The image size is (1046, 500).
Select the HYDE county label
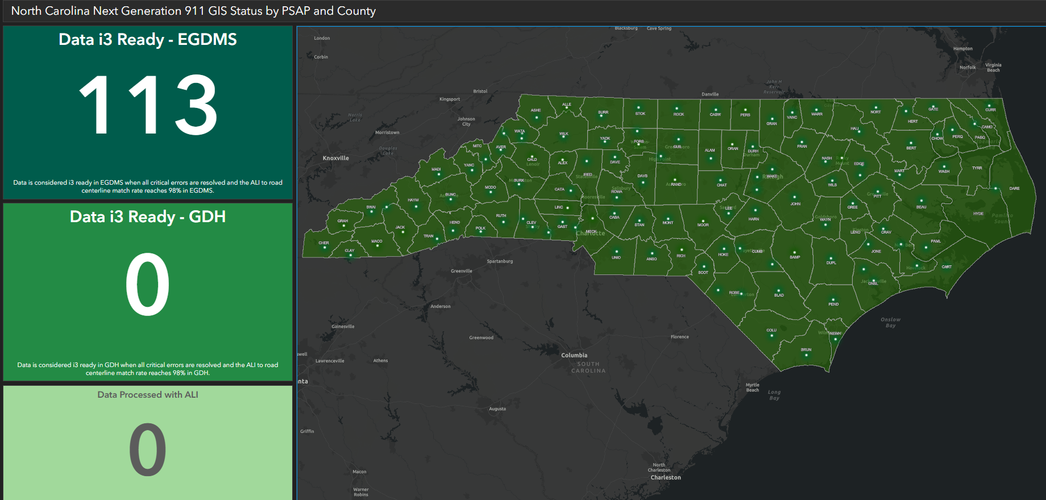978,214
